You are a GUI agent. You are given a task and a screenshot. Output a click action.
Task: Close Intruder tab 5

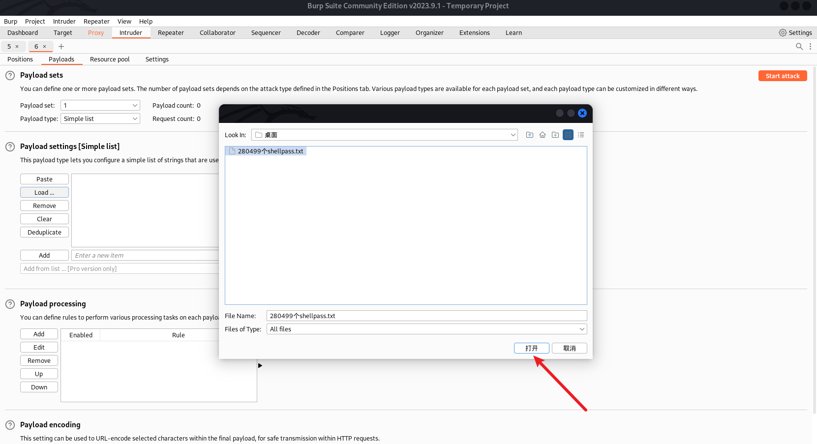tap(17, 46)
